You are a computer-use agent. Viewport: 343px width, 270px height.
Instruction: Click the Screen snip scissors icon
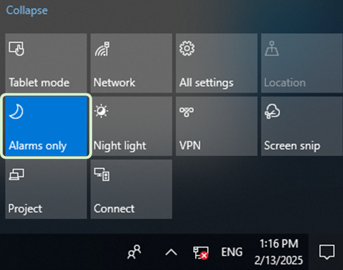272,111
